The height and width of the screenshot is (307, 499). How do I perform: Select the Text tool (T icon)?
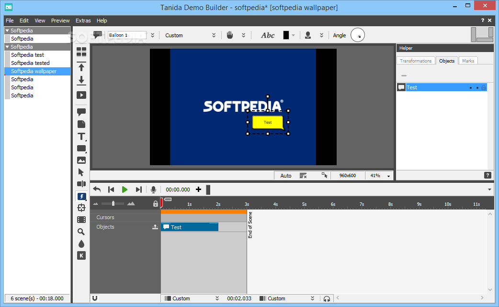81,137
